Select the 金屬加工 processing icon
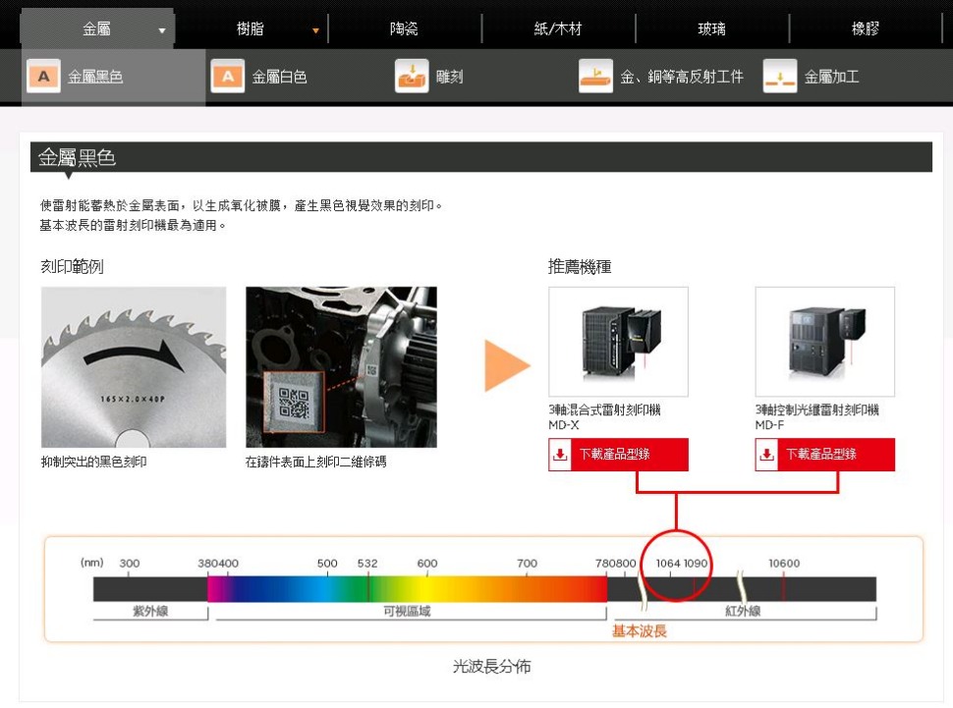 point(780,77)
